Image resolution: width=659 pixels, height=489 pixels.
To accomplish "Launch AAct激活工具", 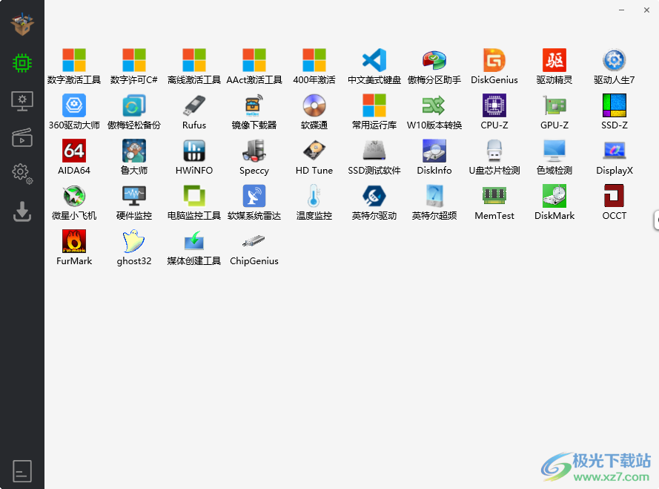I will pos(254,60).
